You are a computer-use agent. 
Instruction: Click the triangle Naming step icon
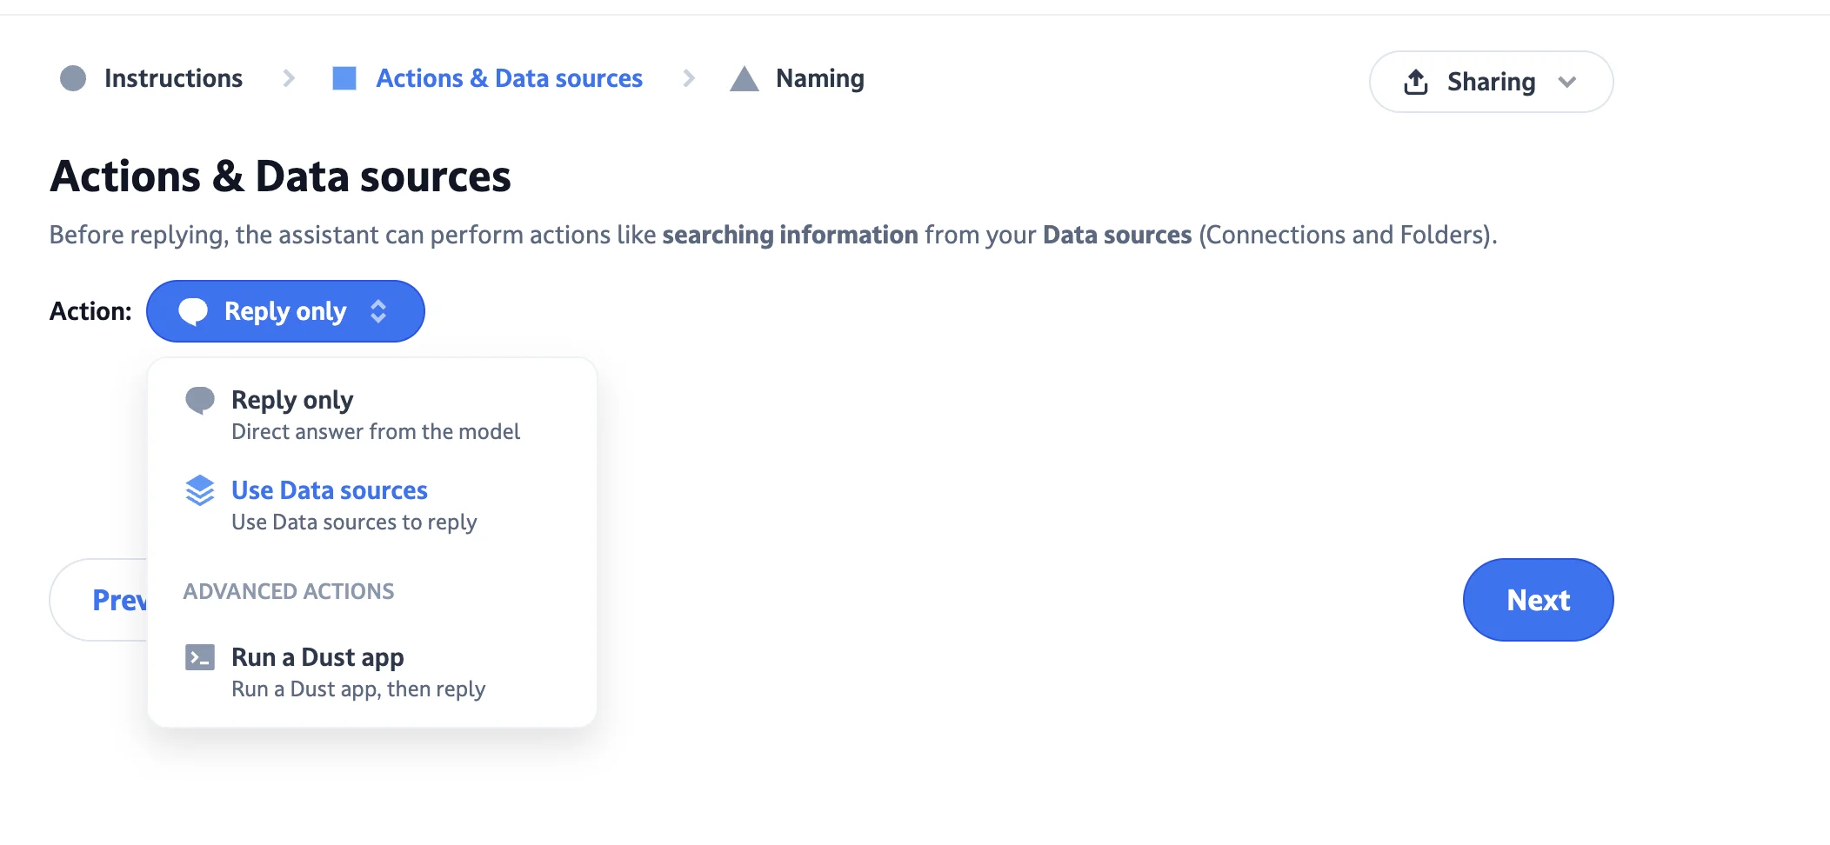click(x=745, y=78)
